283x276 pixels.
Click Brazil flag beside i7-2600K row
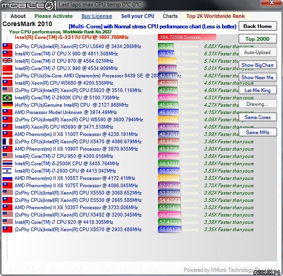(x=7, y=97)
